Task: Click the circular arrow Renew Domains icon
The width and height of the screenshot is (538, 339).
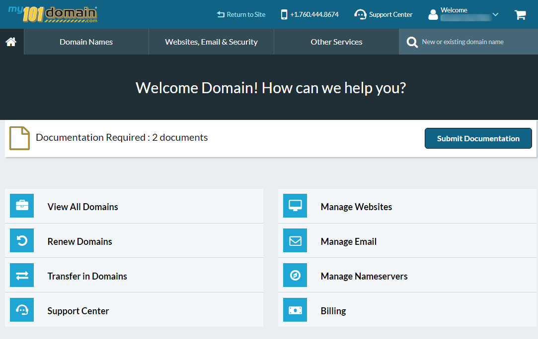Action: pos(22,240)
